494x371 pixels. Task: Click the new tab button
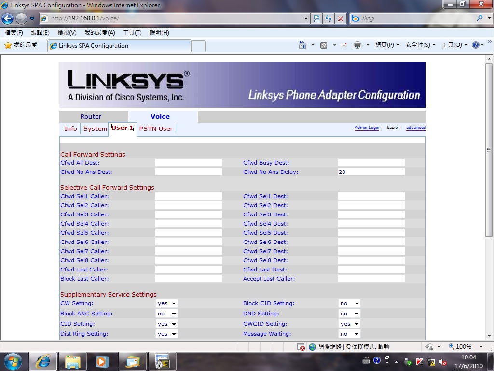coord(198,46)
